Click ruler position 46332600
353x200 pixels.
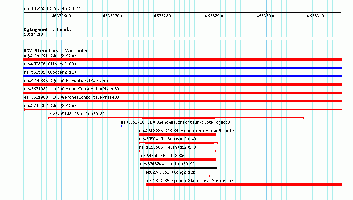click(x=61, y=16)
